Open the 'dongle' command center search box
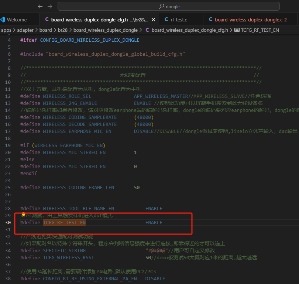The width and height of the screenshot is (299, 284). [169, 7]
